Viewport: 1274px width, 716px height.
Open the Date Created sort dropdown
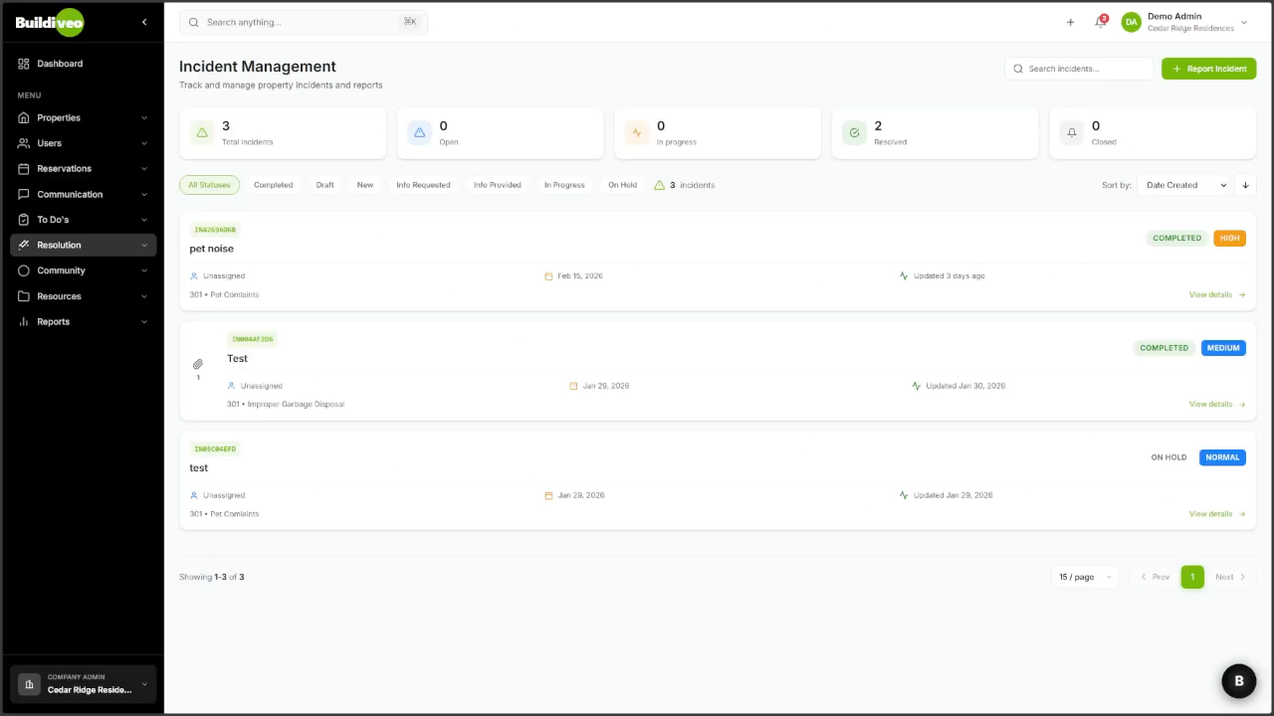[x=1185, y=185]
